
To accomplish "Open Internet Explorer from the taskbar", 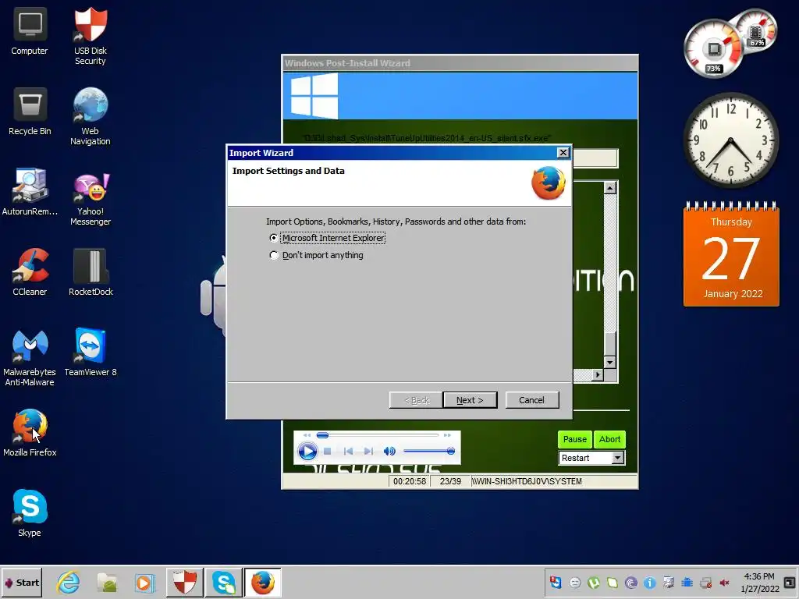I will tap(69, 583).
